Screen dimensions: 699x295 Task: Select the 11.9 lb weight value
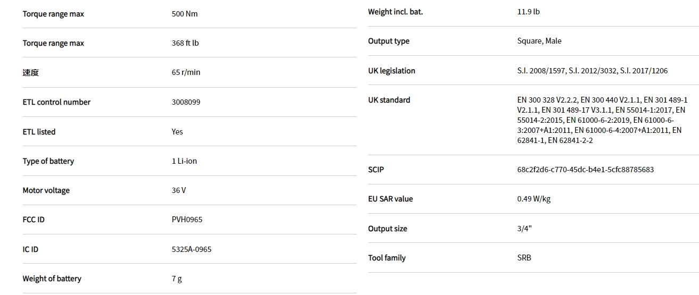pos(528,12)
